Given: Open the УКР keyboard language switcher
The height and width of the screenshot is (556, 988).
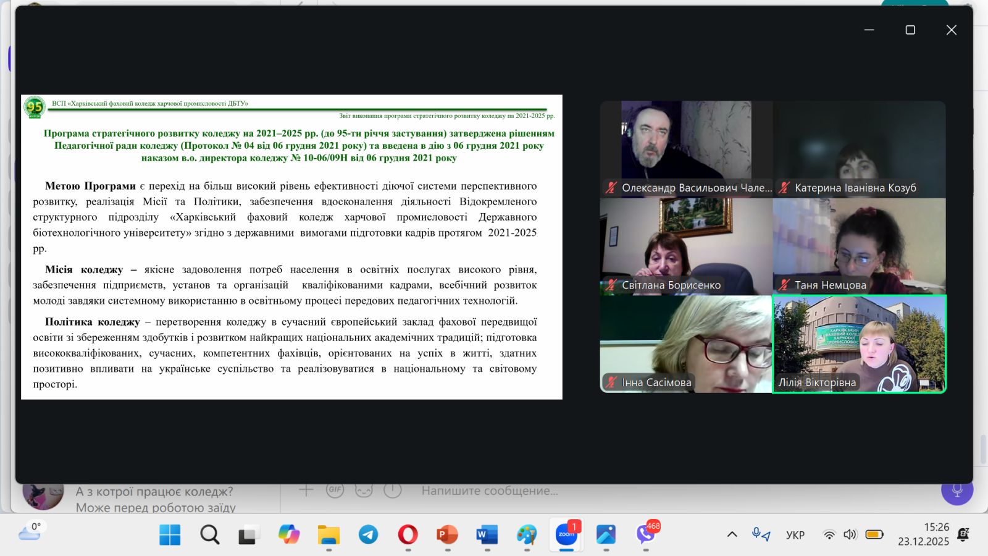Looking at the screenshot, I should (795, 535).
